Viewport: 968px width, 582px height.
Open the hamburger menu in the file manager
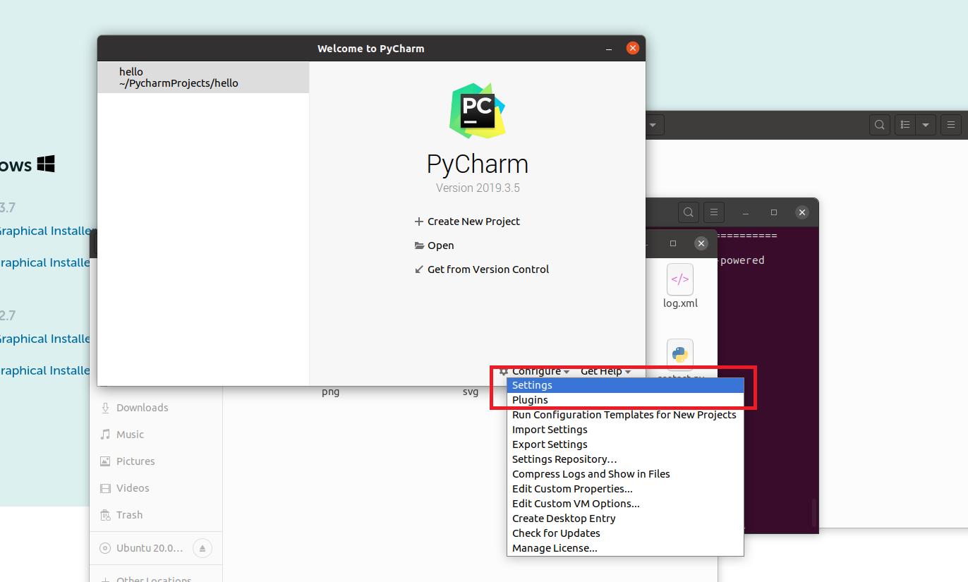coord(951,124)
